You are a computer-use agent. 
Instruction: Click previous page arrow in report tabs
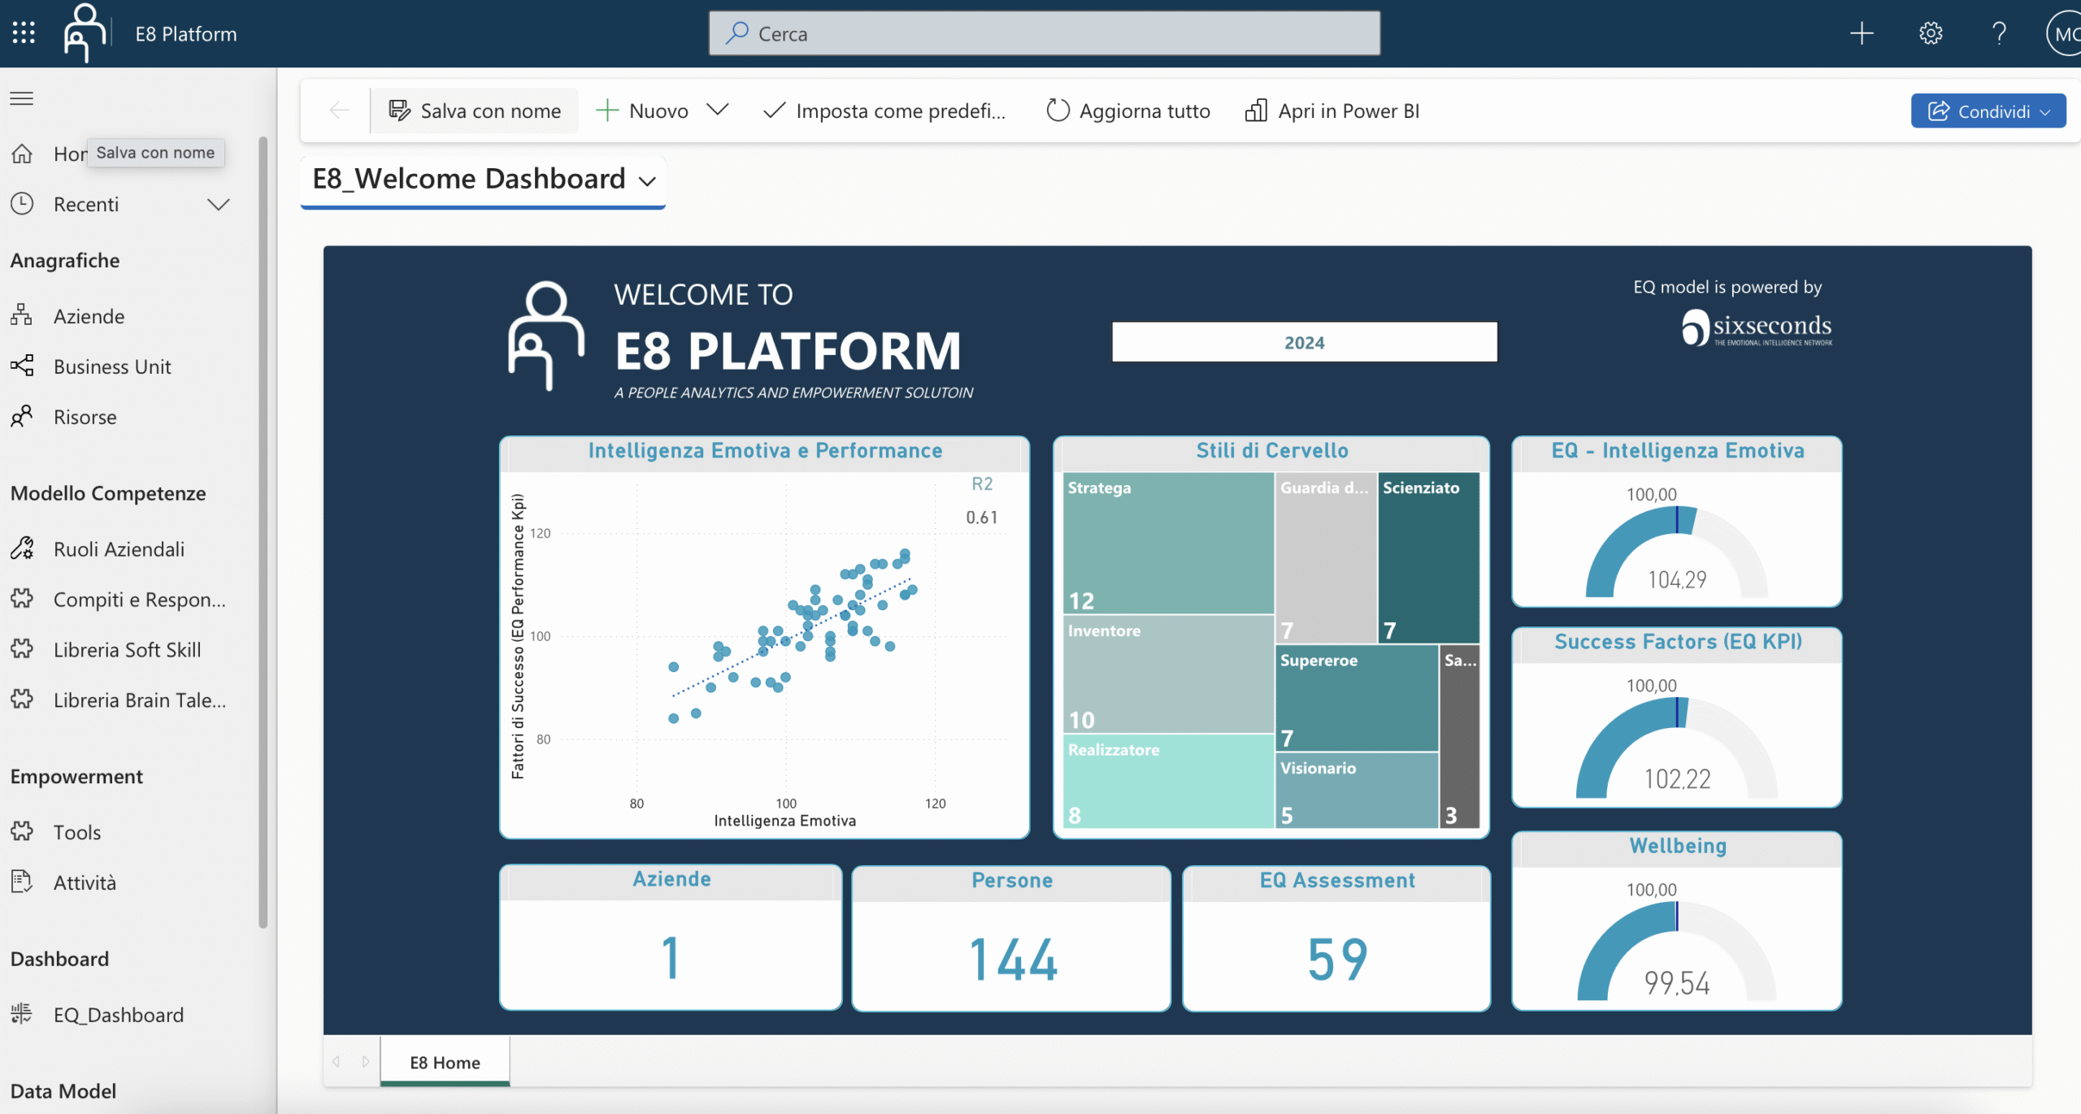336,1061
